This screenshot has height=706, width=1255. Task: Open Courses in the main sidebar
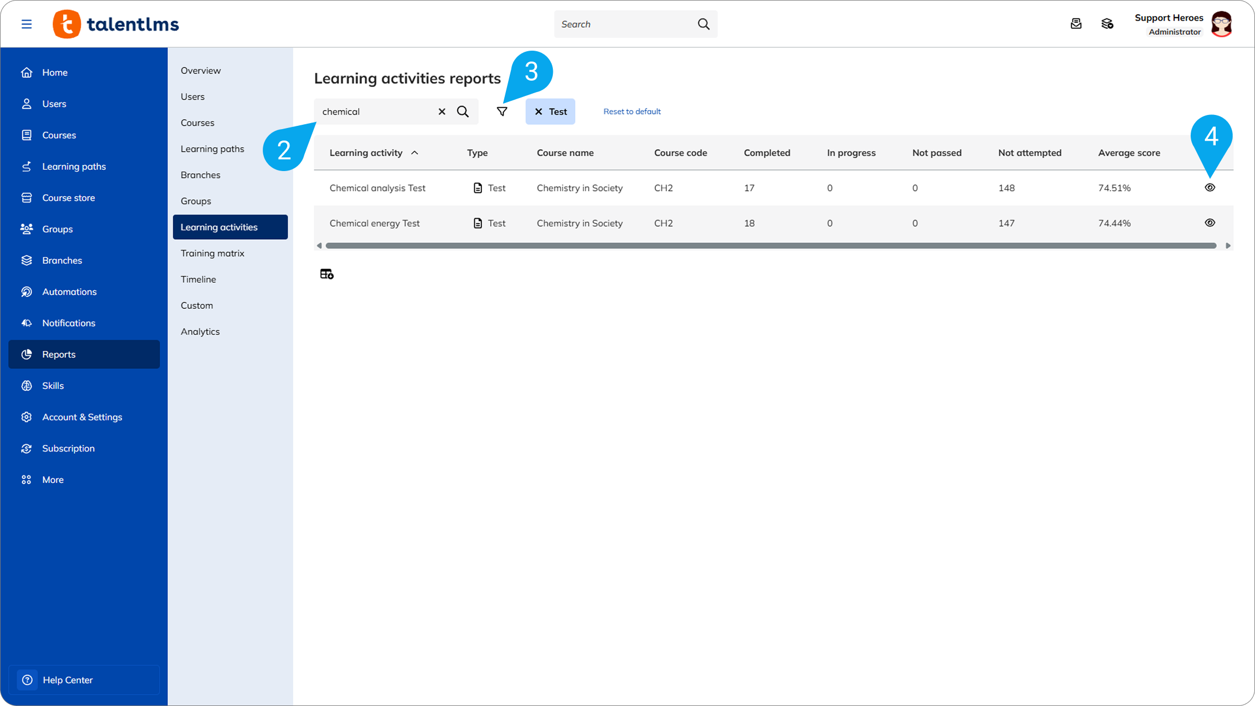click(x=84, y=135)
